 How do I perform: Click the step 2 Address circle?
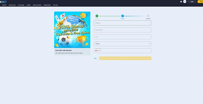[122, 16]
